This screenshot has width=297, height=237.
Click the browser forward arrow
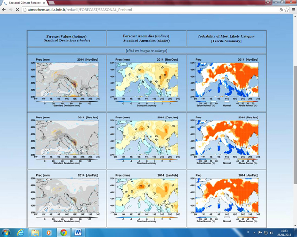(11, 10)
